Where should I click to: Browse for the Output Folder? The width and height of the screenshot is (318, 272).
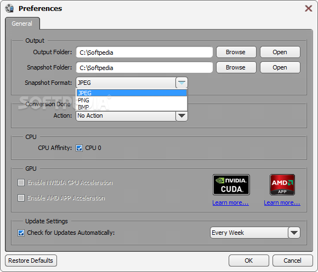(x=236, y=52)
